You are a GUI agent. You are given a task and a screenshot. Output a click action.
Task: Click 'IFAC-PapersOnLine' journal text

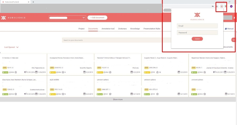click(38, 68)
